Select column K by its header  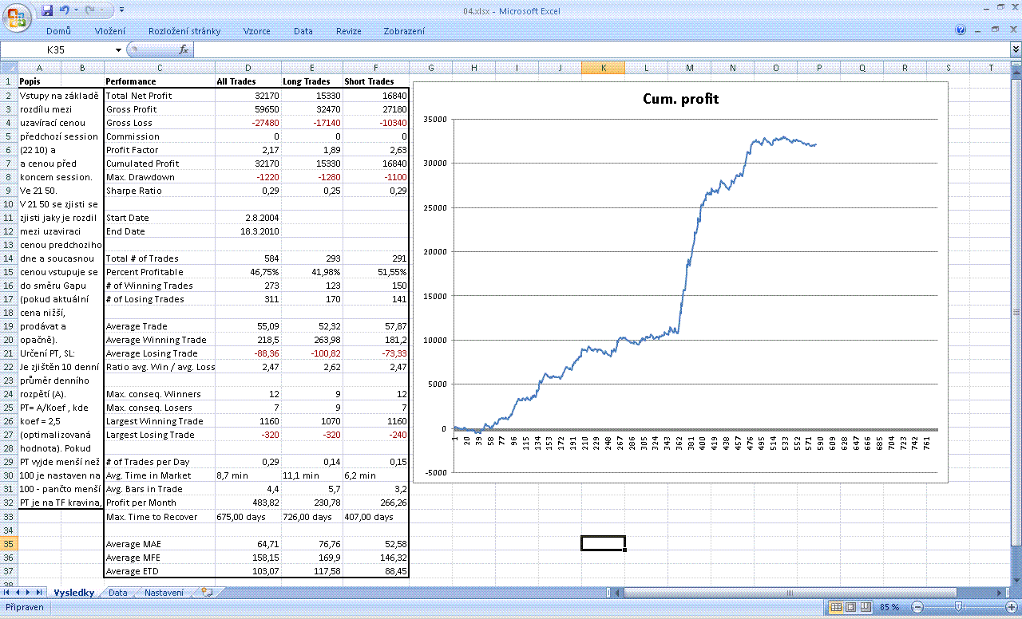(x=603, y=68)
